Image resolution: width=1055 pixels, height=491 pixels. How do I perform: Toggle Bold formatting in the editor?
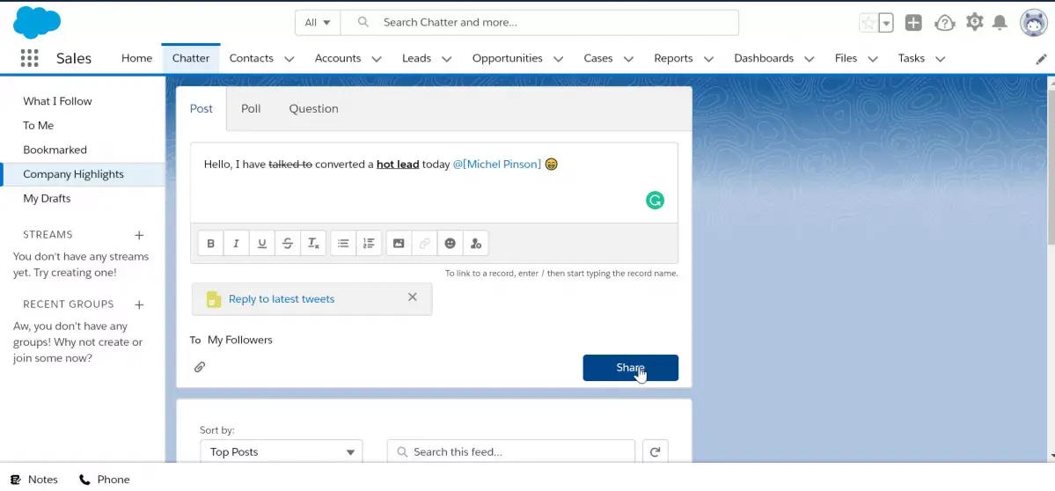pos(210,244)
